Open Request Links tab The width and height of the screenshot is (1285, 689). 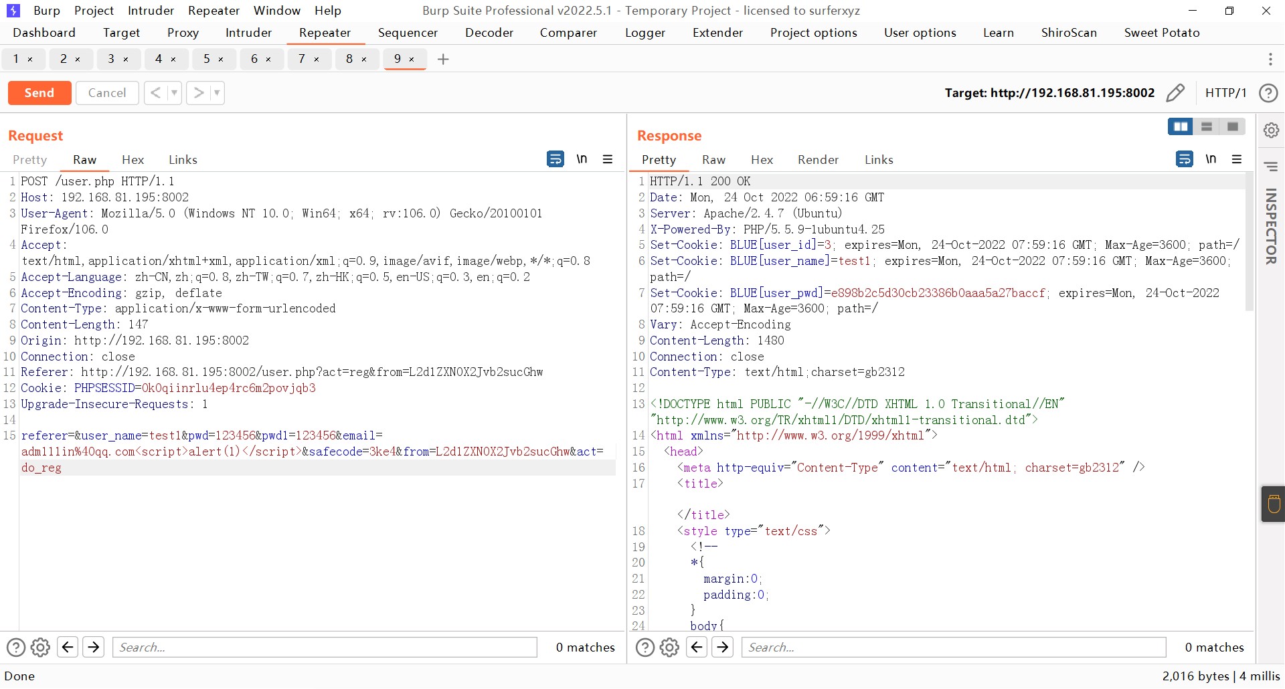tap(183, 160)
